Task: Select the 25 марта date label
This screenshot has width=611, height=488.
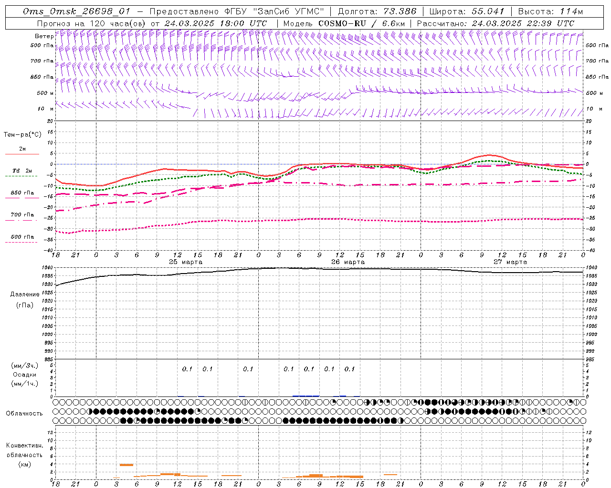Action: click(186, 262)
